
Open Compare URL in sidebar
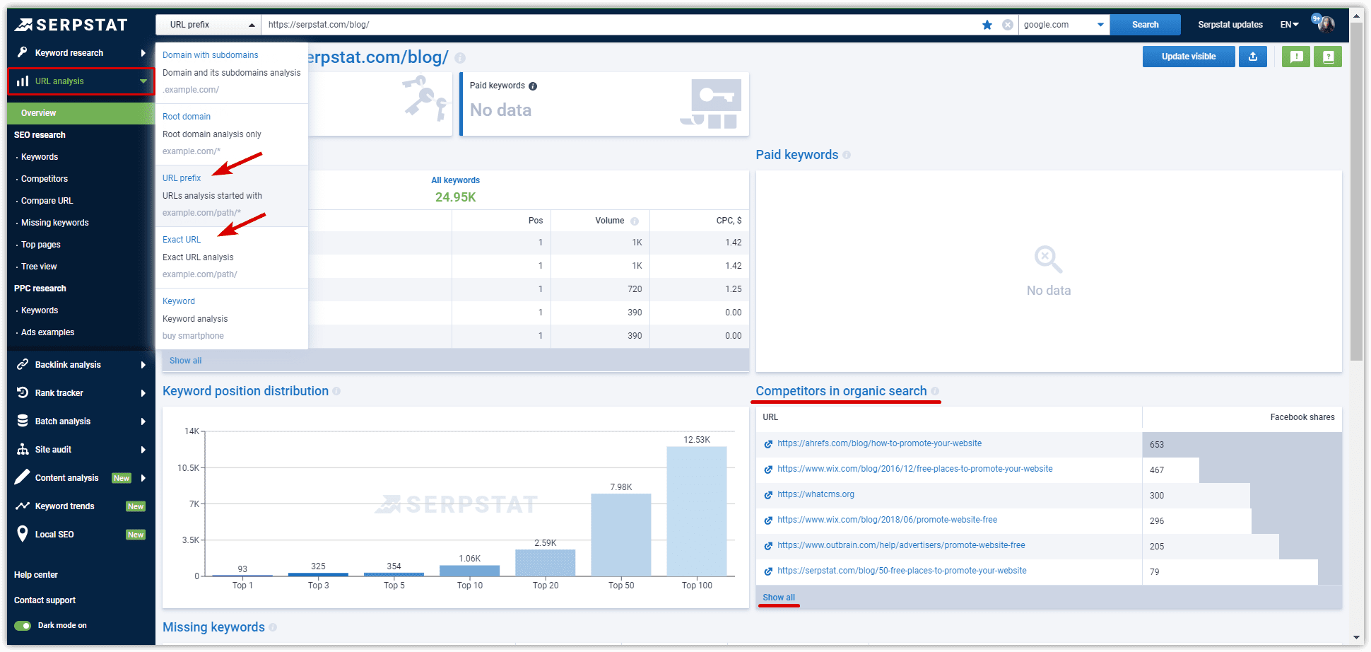click(47, 201)
